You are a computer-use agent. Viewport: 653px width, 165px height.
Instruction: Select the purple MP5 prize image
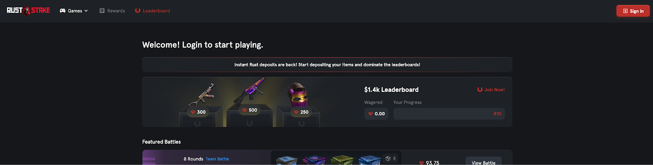[249, 91]
